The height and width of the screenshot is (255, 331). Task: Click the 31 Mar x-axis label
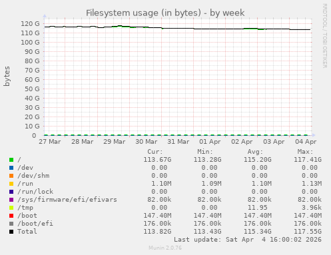(x=178, y=142)
